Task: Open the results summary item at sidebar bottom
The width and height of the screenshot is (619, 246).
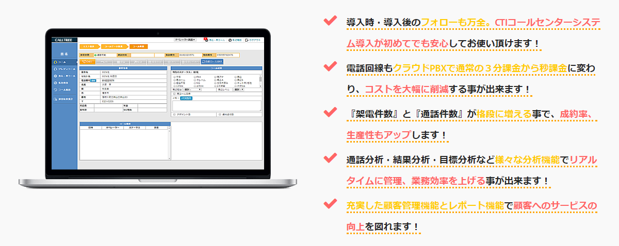Action: [65, 98]
